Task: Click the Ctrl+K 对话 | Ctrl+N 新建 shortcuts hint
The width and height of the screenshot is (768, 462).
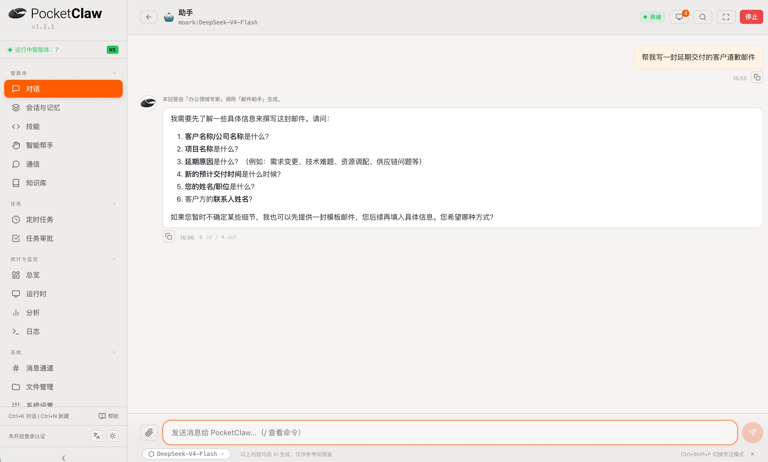Action: click(x=39, y=416)
